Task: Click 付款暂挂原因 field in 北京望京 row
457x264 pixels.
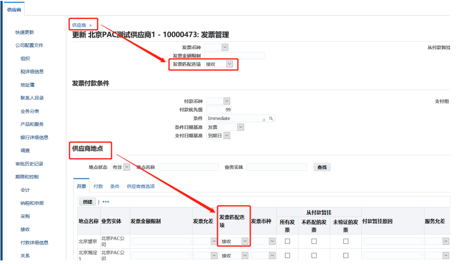Action: click(x=392, y=241)
